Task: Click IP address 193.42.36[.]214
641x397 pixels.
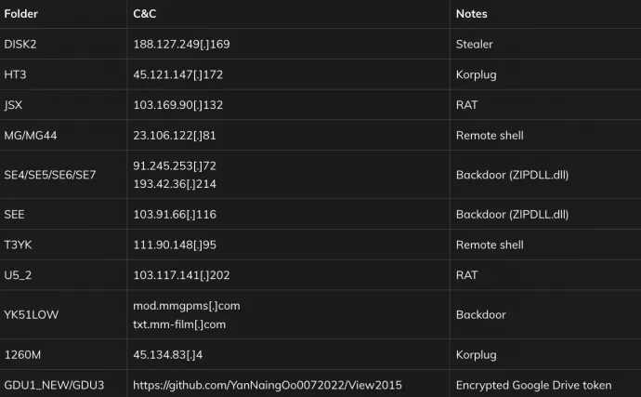Action: [175, 184]
